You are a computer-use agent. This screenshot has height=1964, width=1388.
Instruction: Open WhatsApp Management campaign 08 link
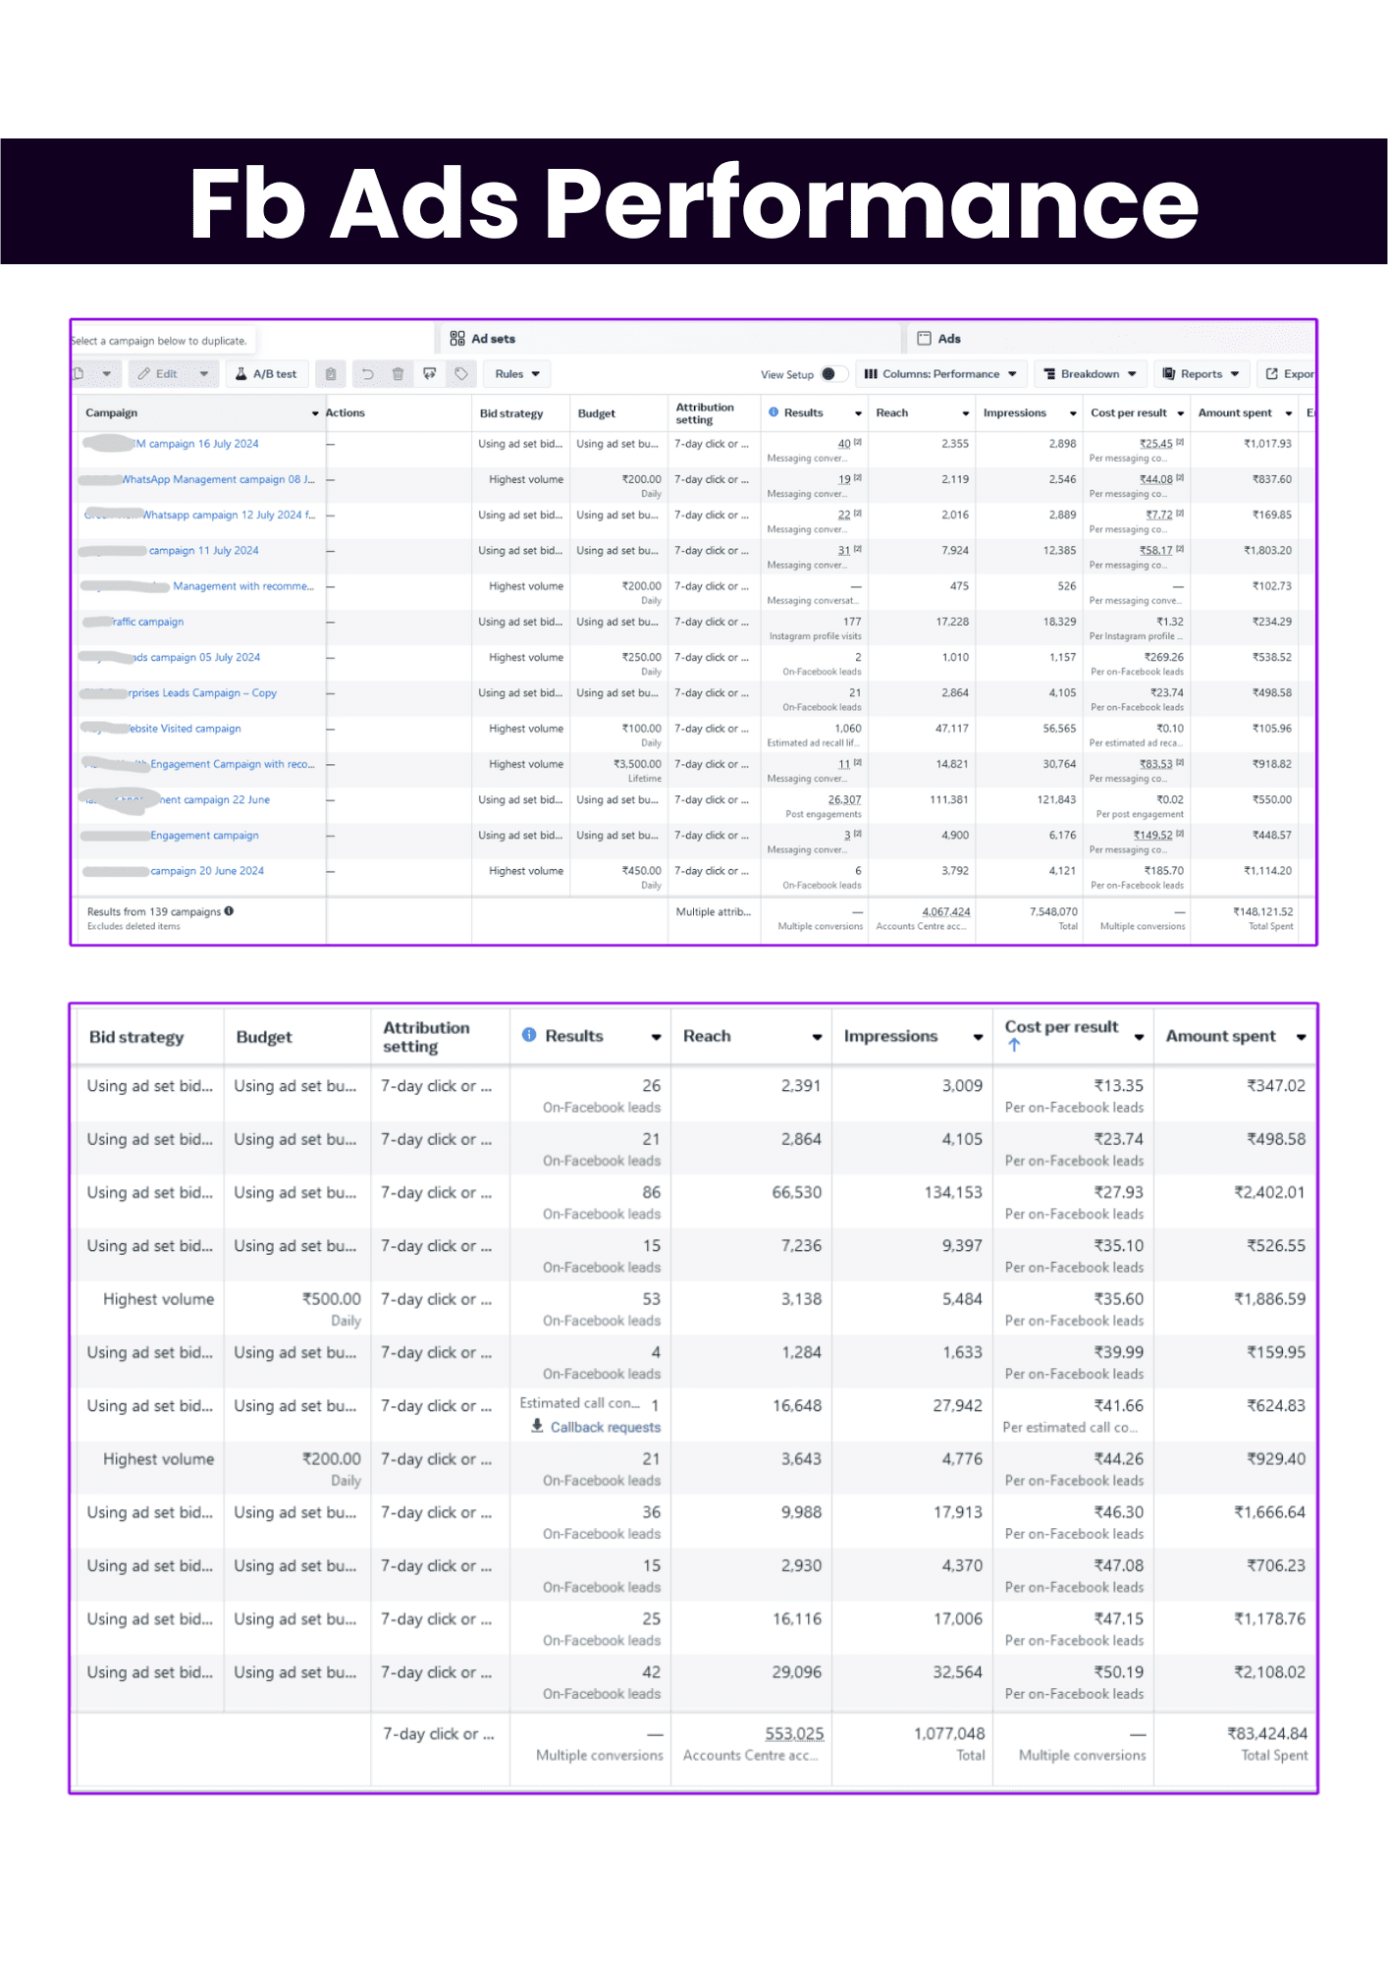tap(218, 480)
